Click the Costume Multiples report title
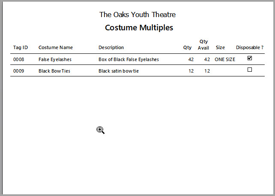This screenshot has height=196, width=275. 139,28
